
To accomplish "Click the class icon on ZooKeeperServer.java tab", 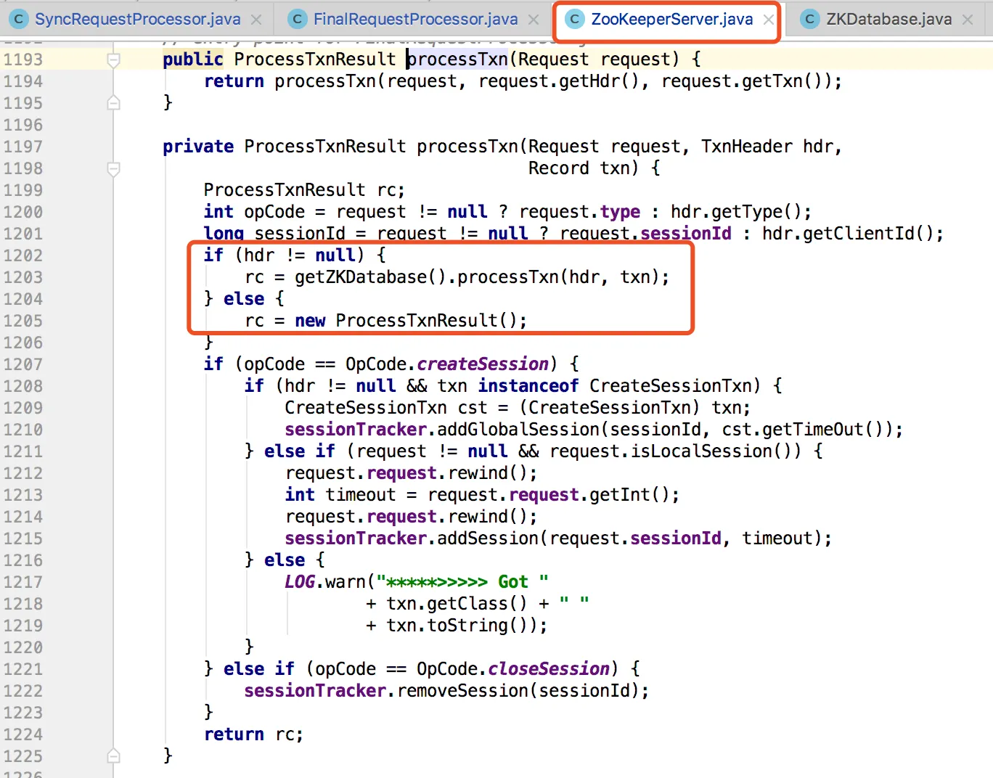I will (575, 20).
